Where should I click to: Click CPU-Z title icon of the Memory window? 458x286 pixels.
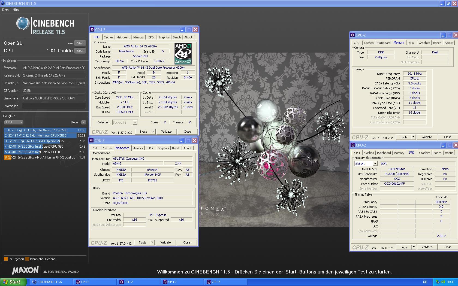pyautogui.click(x=352, y=35)
